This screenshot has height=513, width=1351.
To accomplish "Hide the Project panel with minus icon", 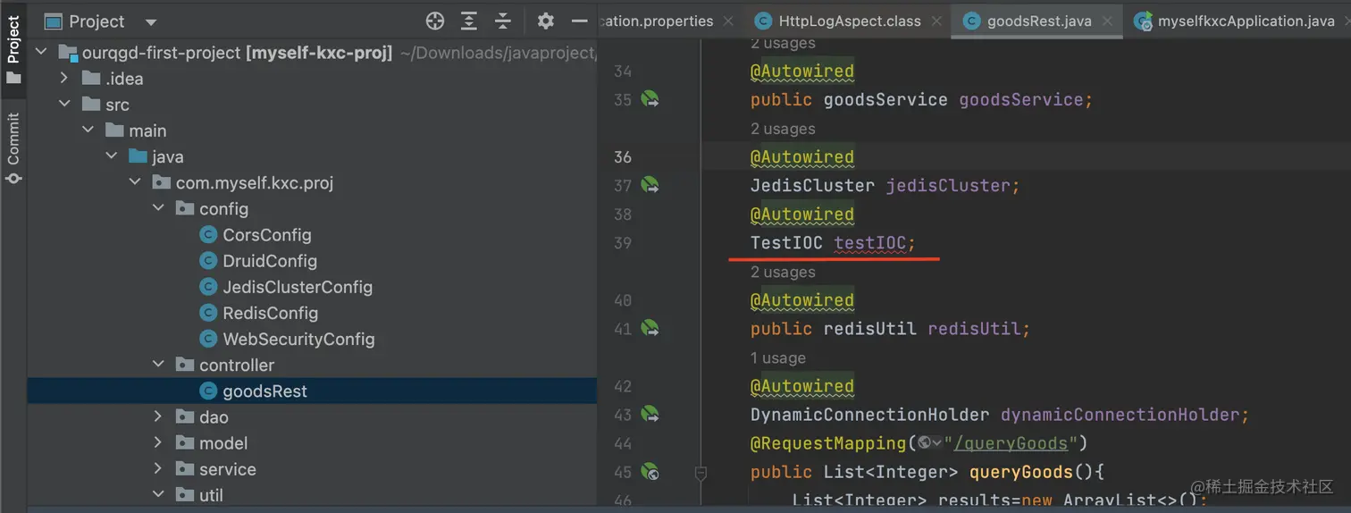I will (x=580, y=21).
